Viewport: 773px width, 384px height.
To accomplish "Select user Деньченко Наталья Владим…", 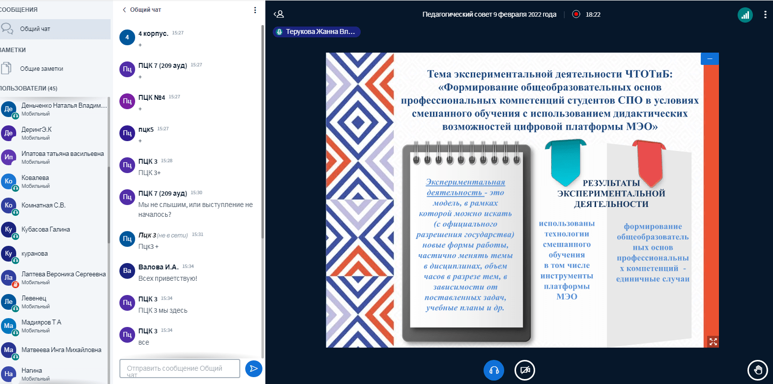I will (54, 109).
